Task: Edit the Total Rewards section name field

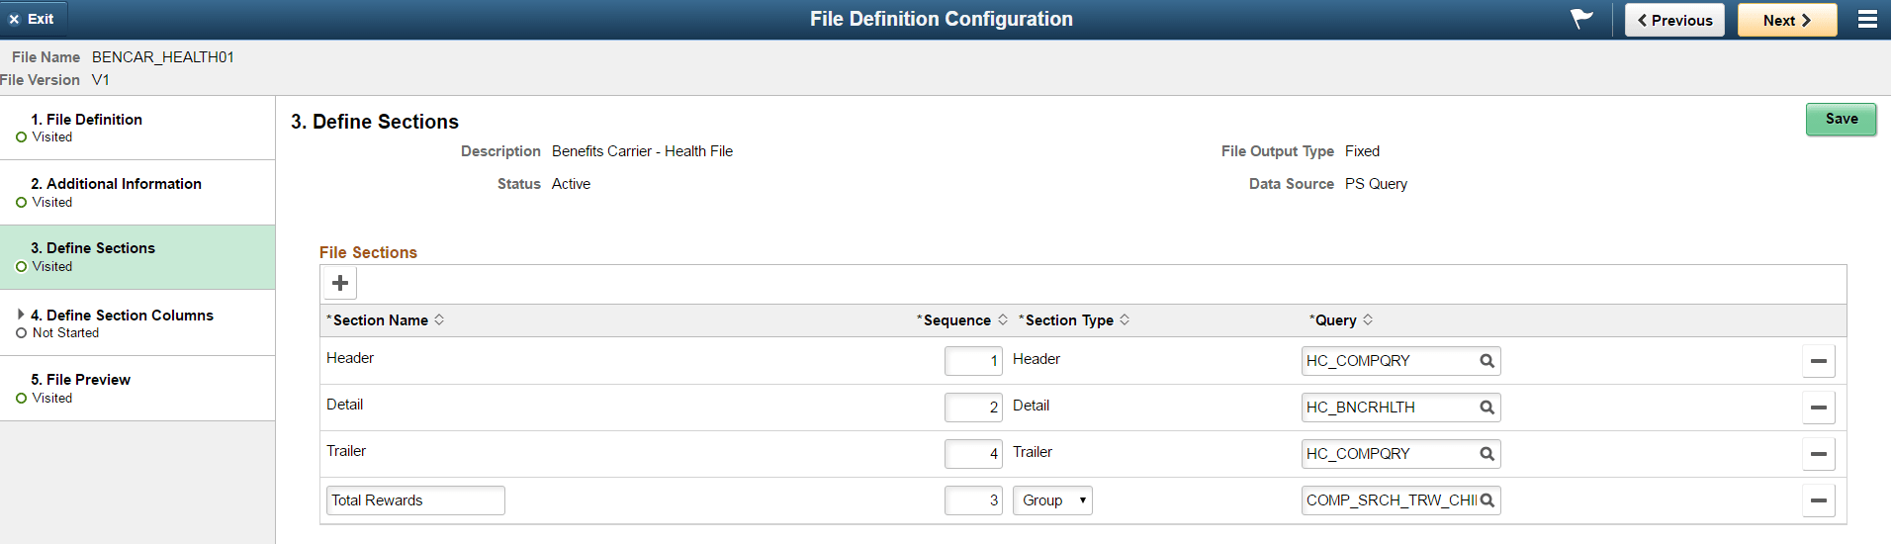Action: 415,500
